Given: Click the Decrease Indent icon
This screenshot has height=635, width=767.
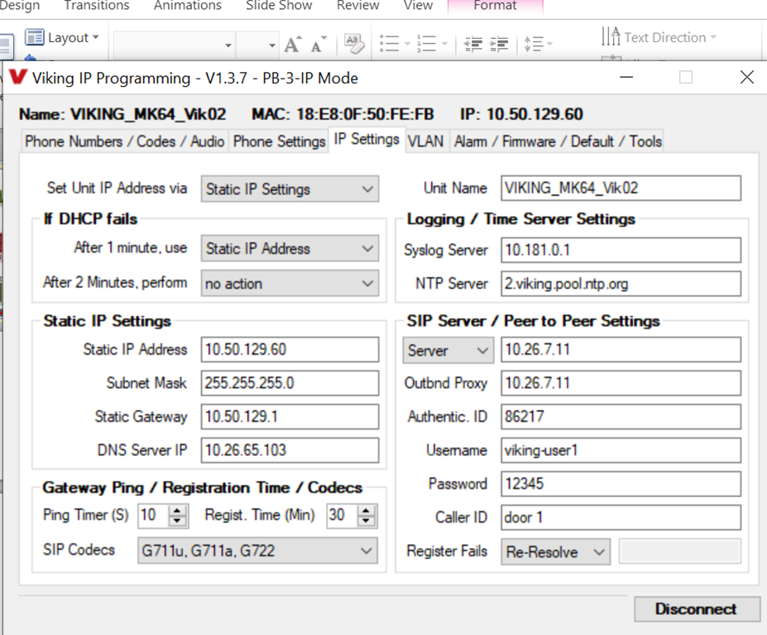Looking at the screenshot, I should (472, 45).
